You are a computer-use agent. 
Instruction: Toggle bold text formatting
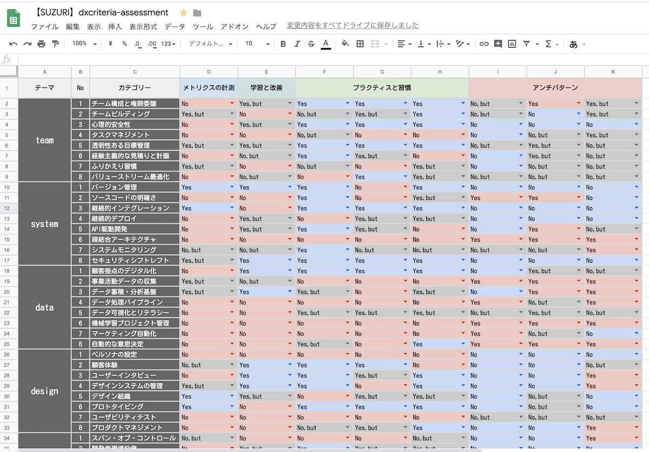point(283,44)
